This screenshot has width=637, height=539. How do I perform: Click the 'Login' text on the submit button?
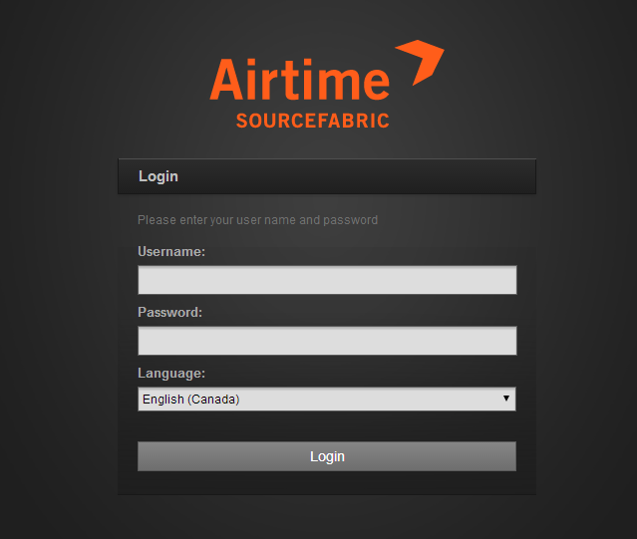(x=327, y=456)
